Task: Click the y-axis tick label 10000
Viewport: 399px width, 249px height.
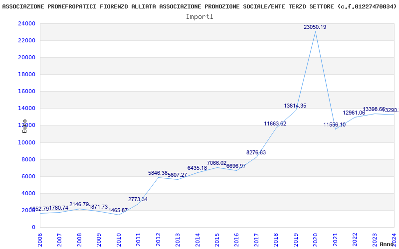Action: pos(26,142)
